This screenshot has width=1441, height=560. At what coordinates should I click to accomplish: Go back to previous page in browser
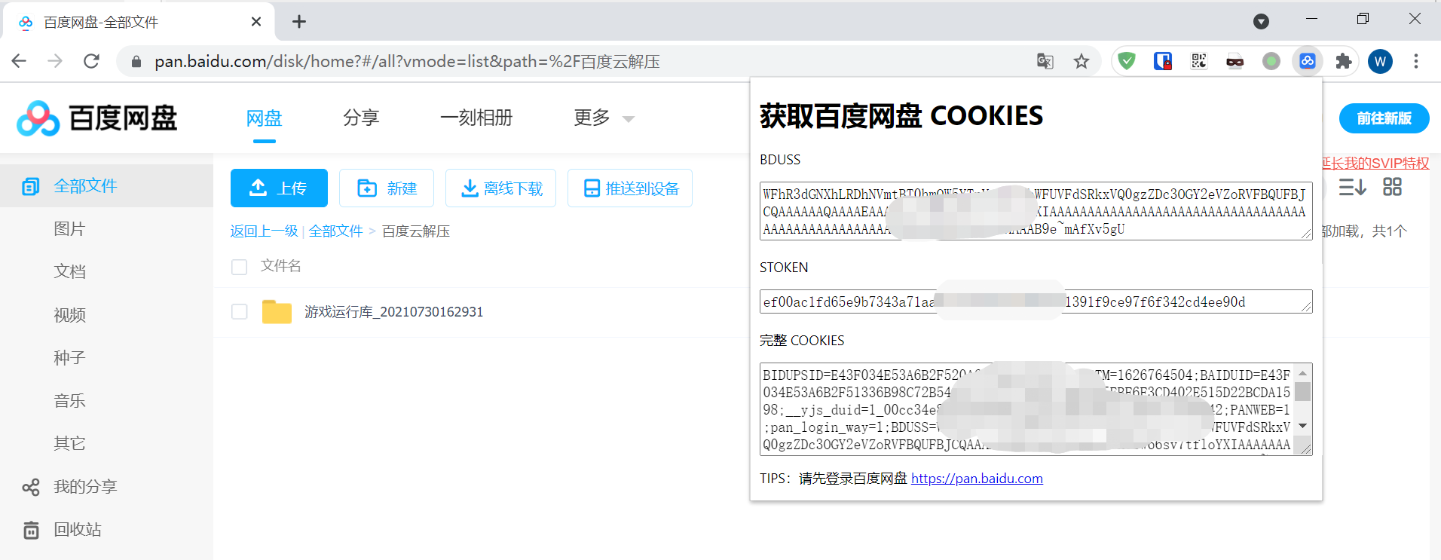20,61
